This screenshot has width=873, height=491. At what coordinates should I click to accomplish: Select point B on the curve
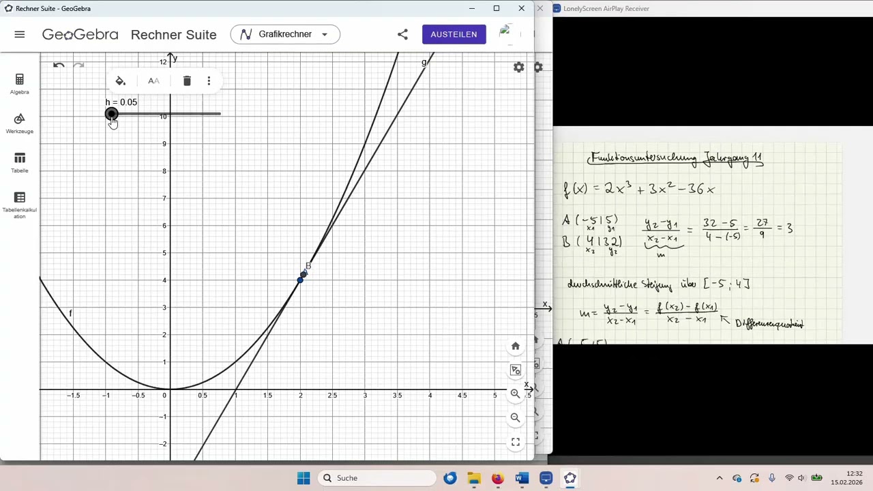point(302,275)
